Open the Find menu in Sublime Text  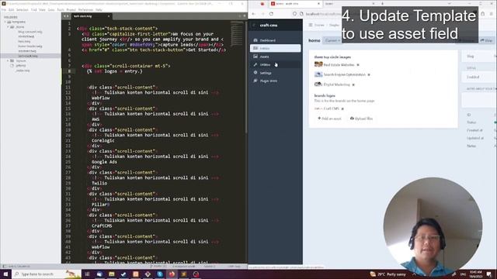33,10
